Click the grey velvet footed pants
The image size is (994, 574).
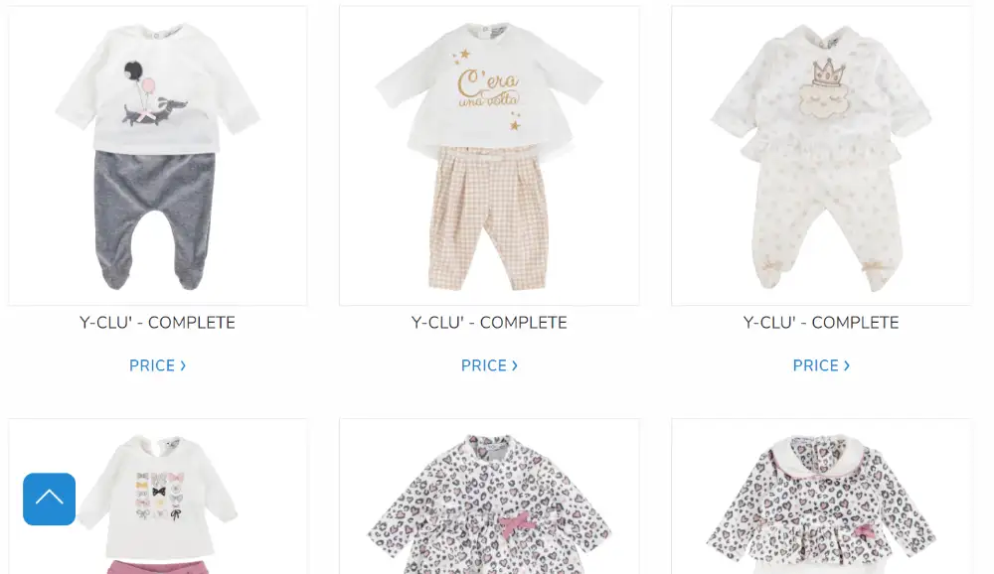[x=155, y=220]
